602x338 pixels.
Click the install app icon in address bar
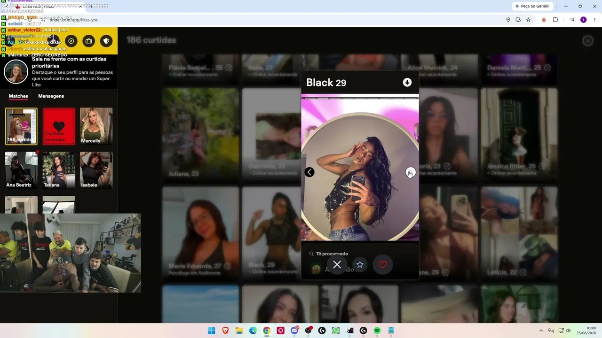[x=518, y=20]
